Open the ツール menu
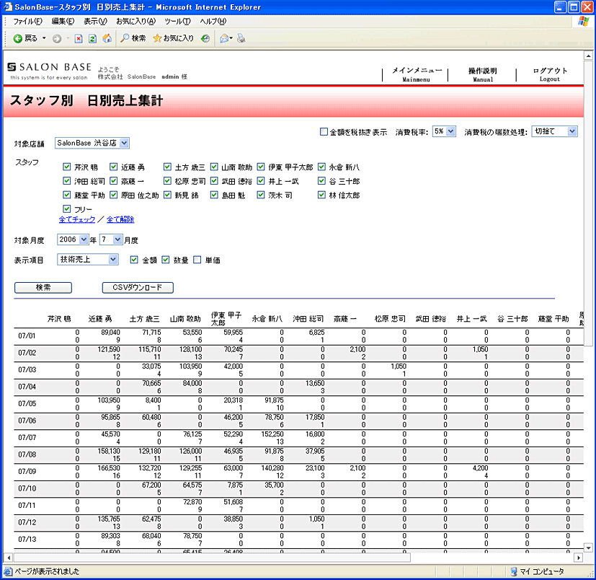 (177, 22)
